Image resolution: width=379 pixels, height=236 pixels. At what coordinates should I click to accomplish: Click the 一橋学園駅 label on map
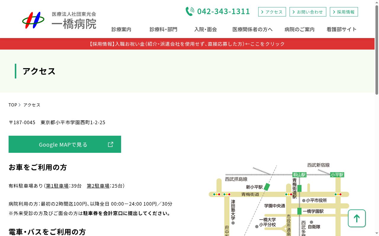point(313,211)
